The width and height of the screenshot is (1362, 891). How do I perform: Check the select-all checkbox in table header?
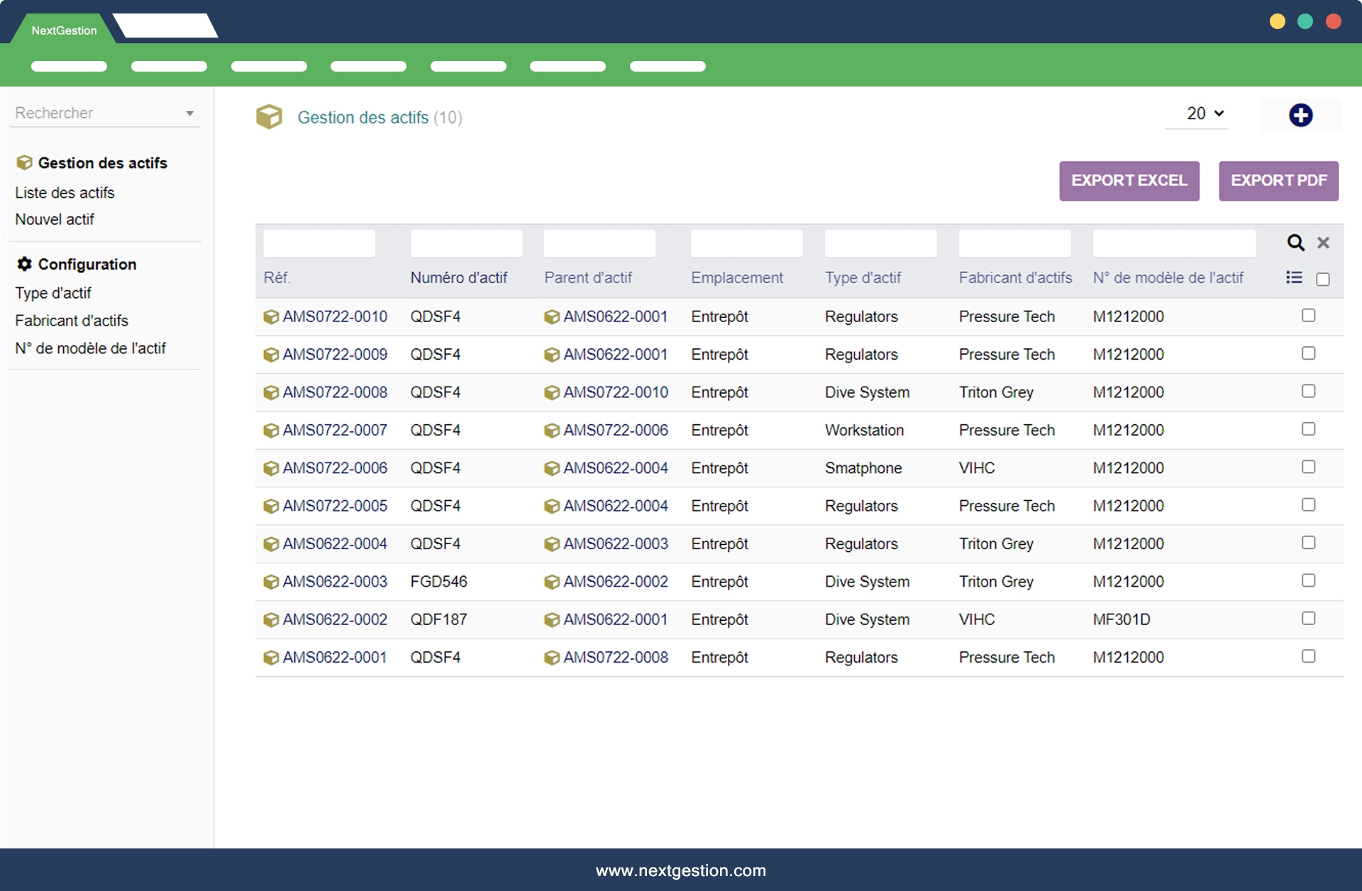click(1322, 279)
